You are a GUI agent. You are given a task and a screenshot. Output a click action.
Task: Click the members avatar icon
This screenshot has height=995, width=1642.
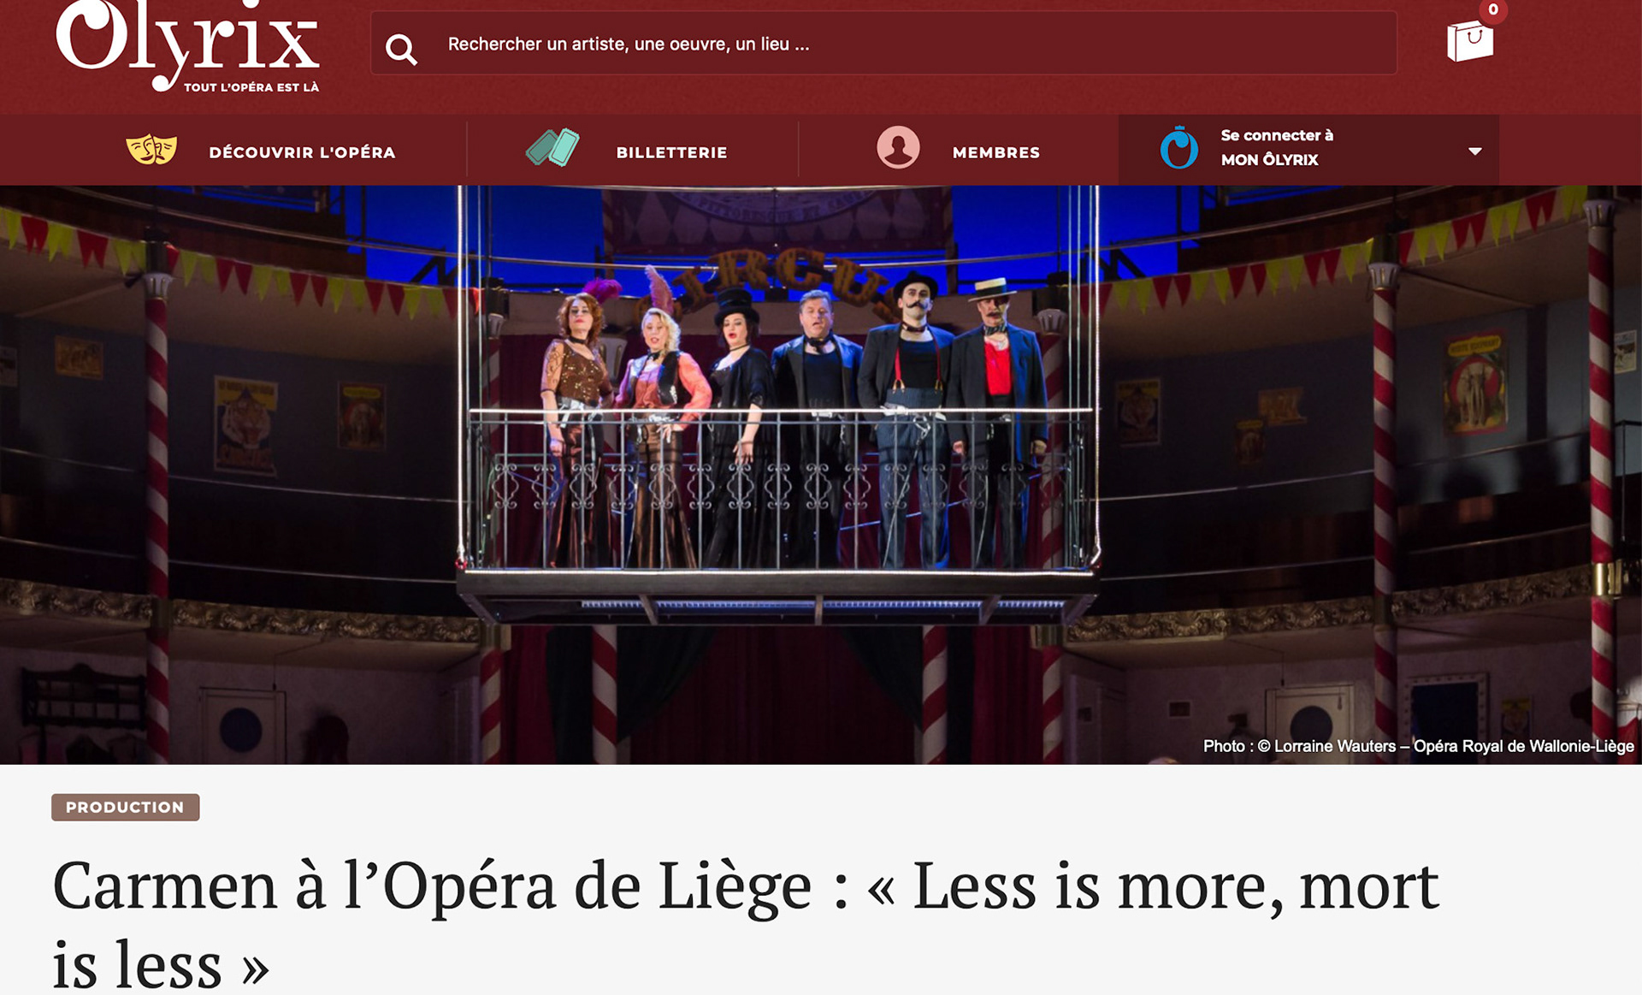pos(898,147)
